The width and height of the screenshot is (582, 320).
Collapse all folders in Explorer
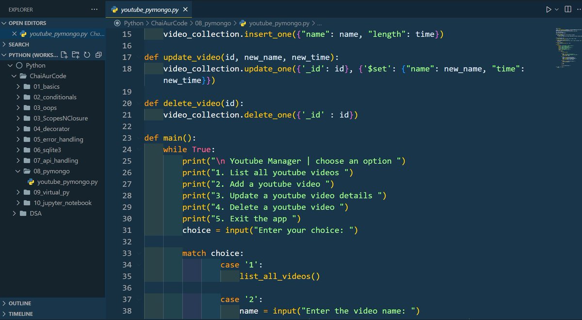pos(98,55)
